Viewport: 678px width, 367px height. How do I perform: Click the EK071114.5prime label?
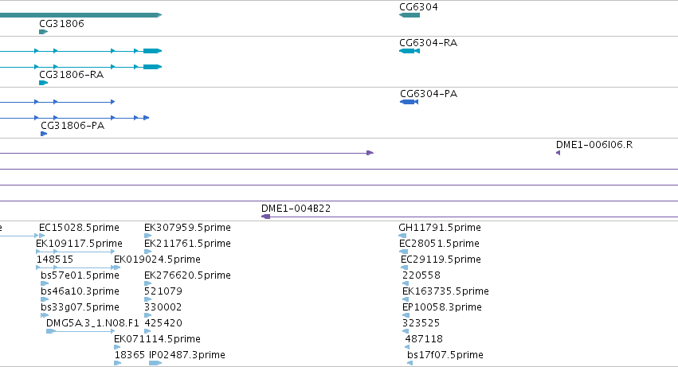click(x=157, y=339)
